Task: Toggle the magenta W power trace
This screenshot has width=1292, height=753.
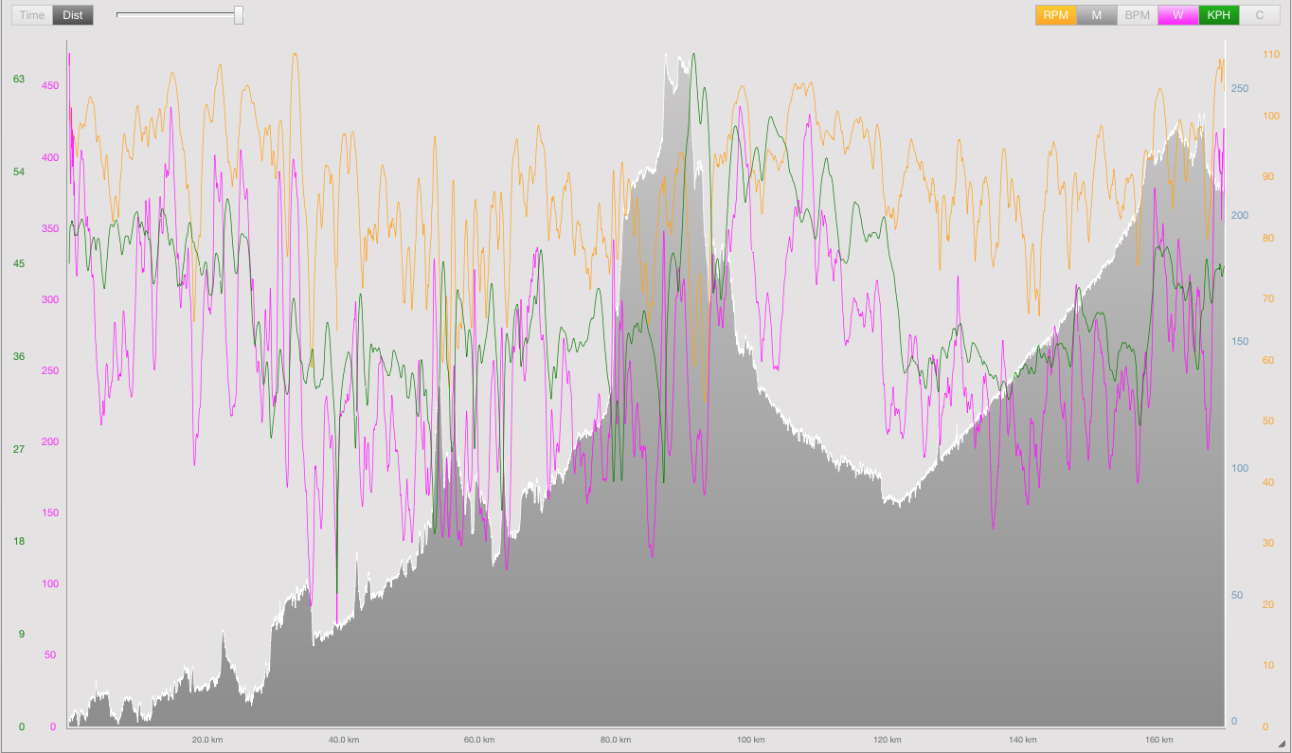Action: click(x=1177, y=14)
